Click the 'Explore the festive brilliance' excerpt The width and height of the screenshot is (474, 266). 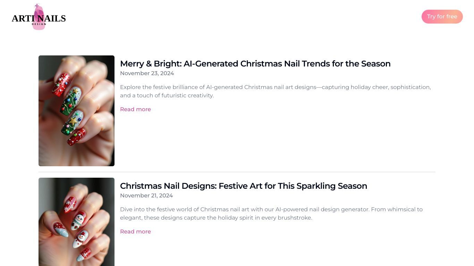click(276, 91)
